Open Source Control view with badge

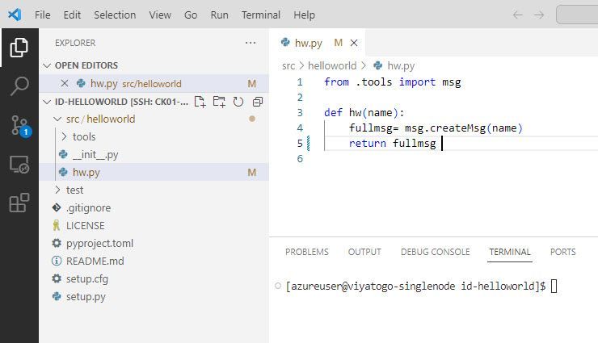(19, 125)
